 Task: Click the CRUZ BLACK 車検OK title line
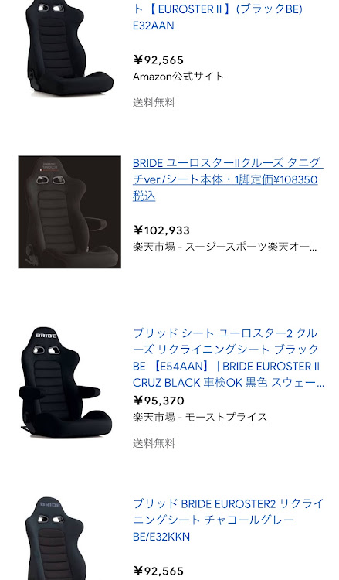[229, 383]
